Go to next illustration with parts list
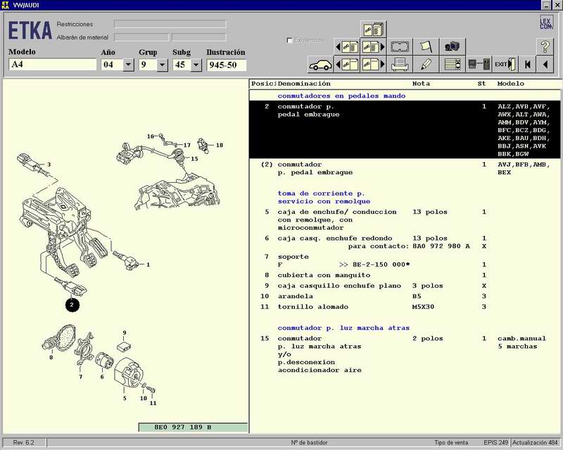The width and height of the screenshot is (563, 450). click(x=374, y=46)
